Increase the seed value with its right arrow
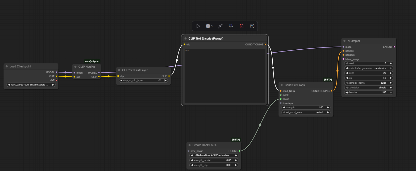This screenshot has height=171, width=416. (391, 63)
